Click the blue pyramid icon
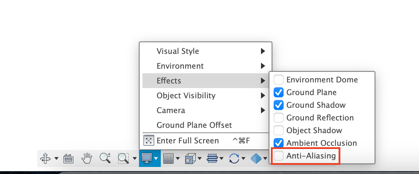This screenshot has width=419, height=174. pos(256,158)
